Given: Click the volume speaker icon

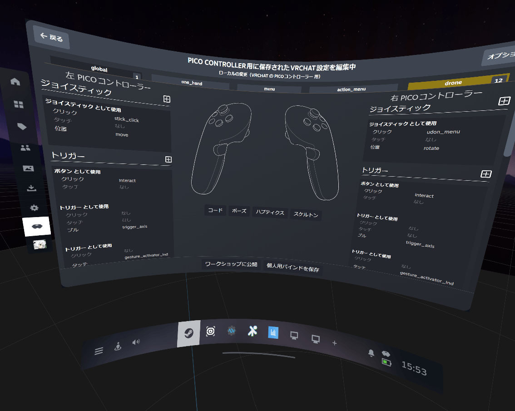Looking at the screenshot, I should click(135, 342).
